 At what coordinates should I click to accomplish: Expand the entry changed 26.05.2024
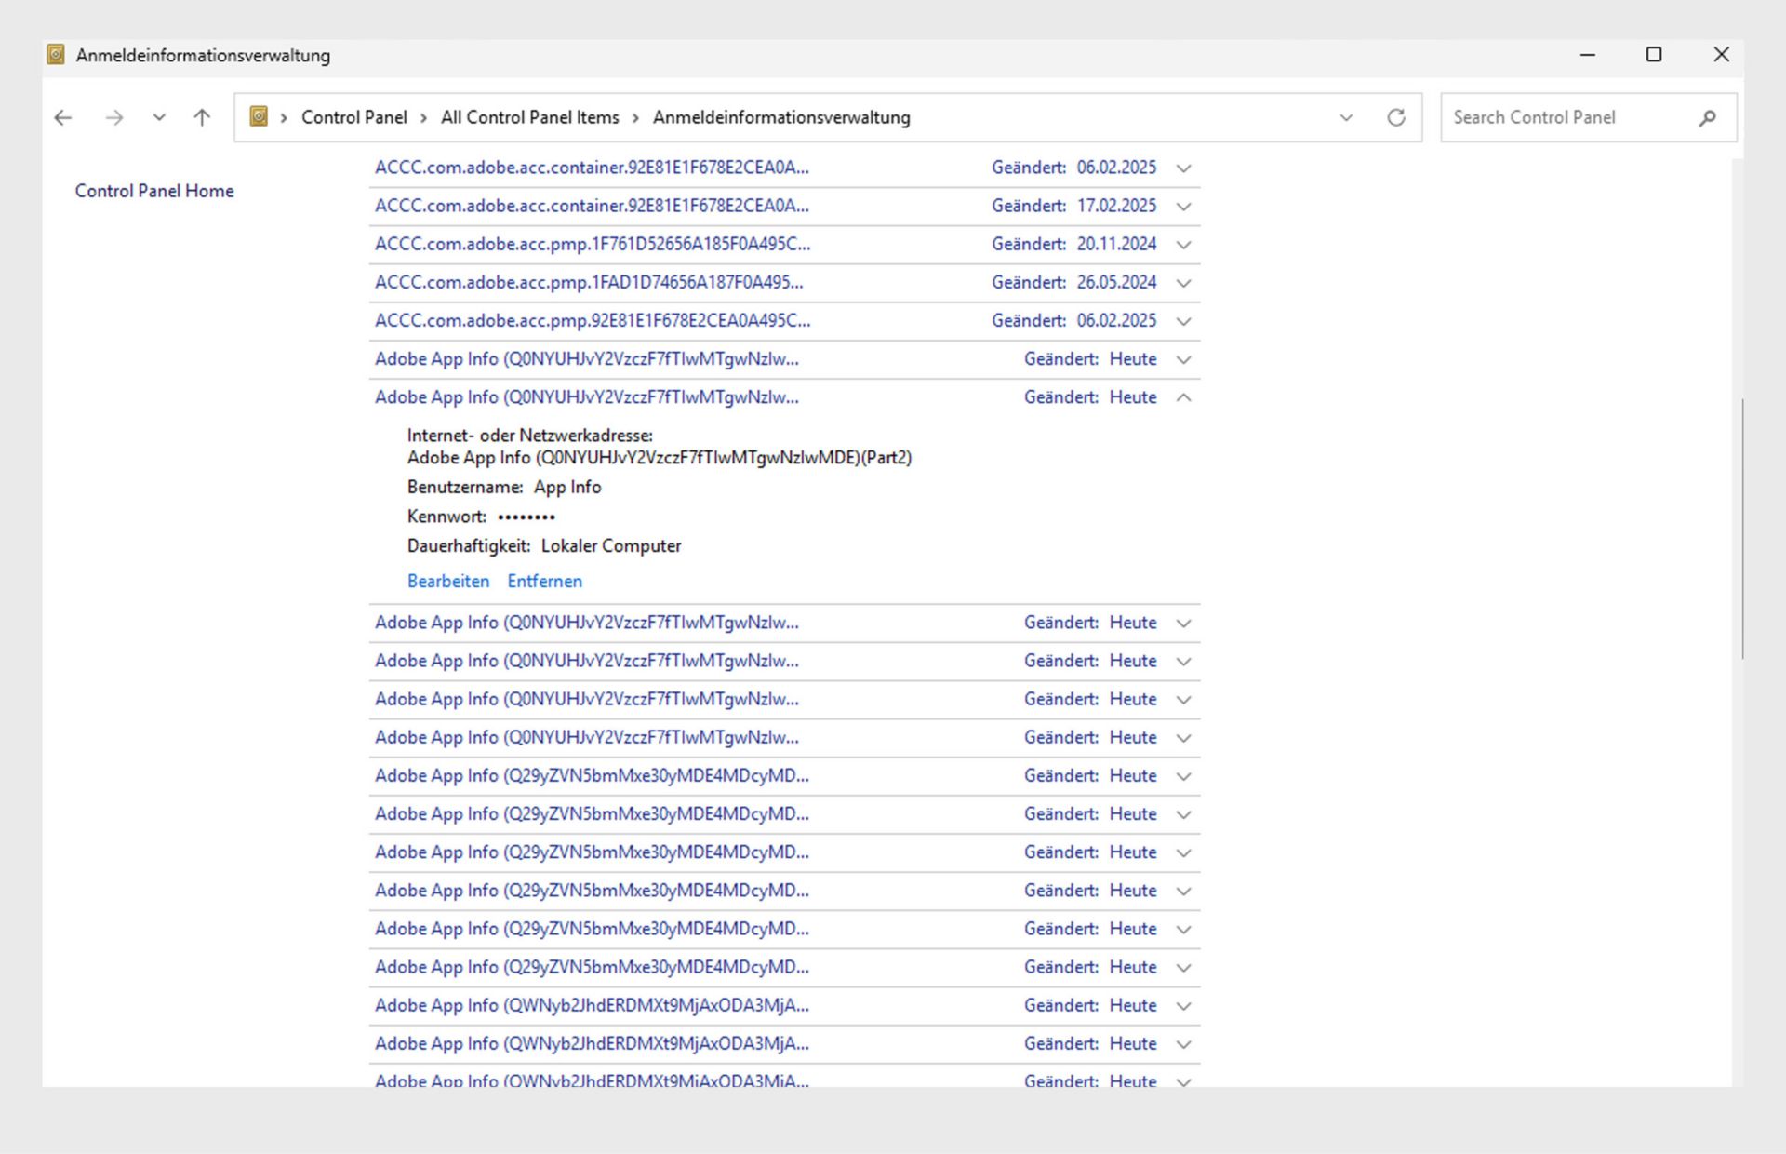pos(1183,283)
